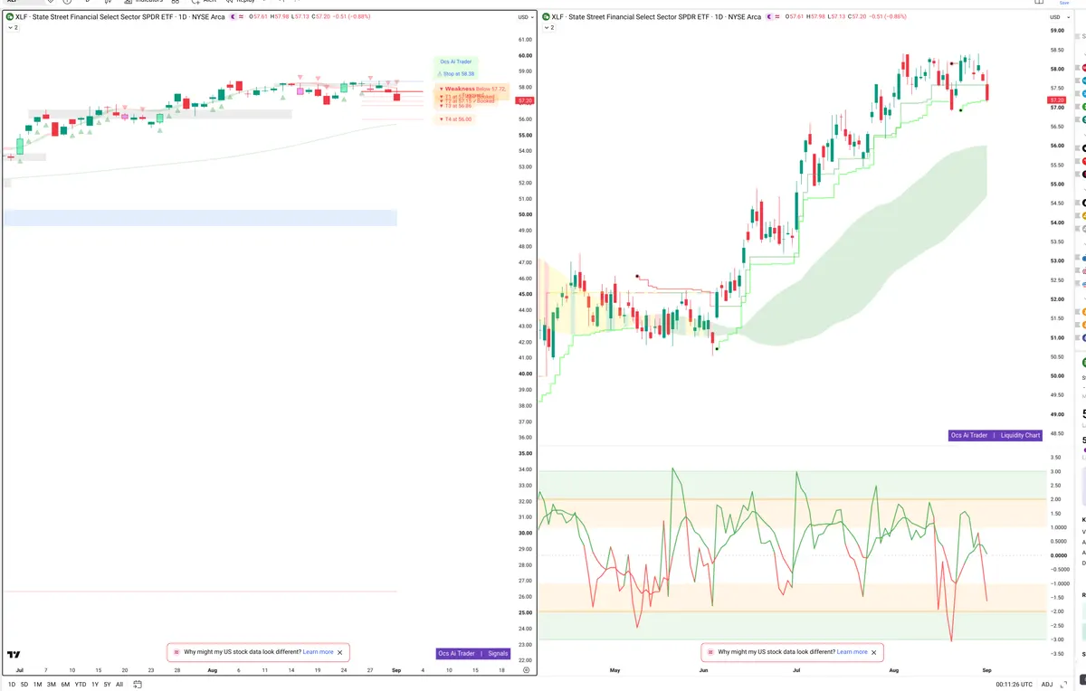Click 'T4 at 56.00' target label
This screenshot has height=691, width=1086.
coord(455,118)
